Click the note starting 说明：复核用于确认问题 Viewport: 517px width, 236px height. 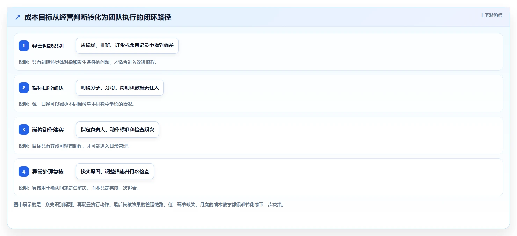pos(79,188)
